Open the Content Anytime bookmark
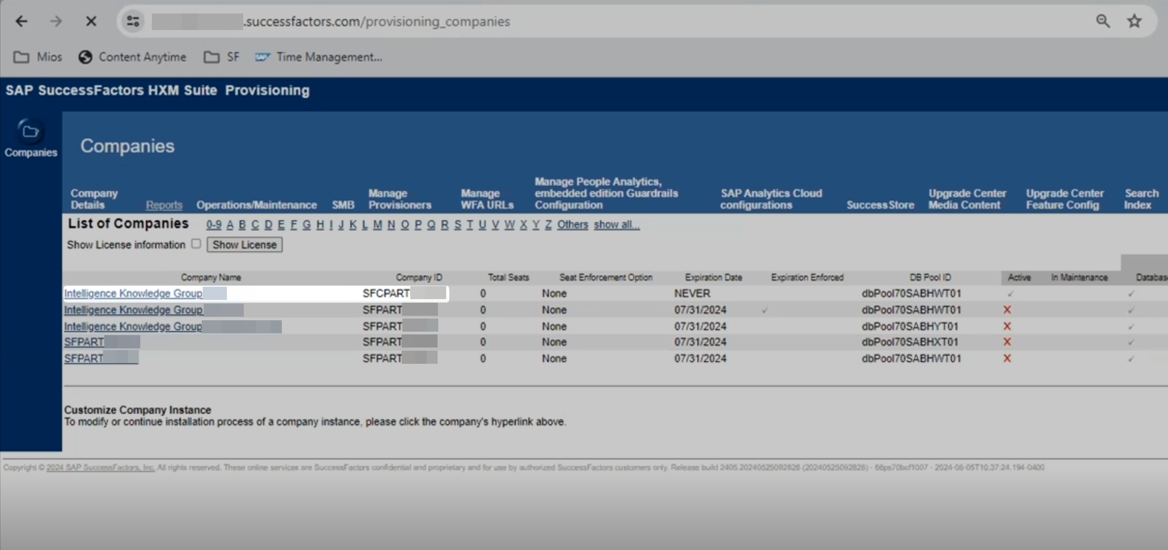Image resolution: width=1168 pixels, height=550 pixels. [132, 57]
